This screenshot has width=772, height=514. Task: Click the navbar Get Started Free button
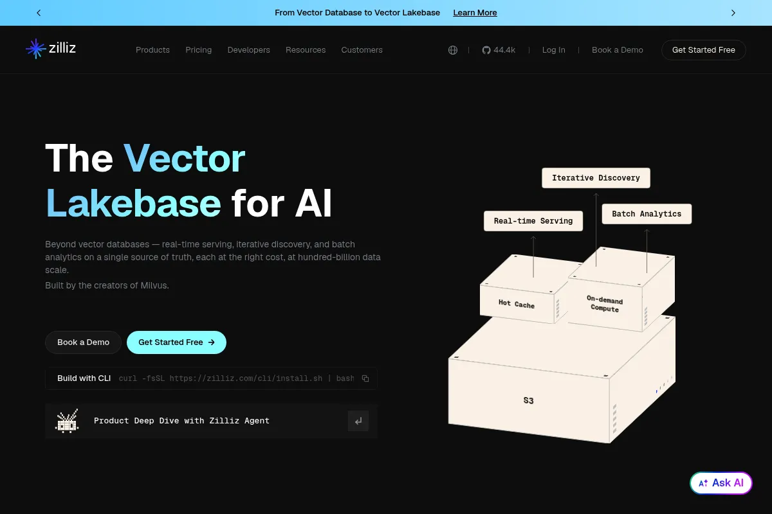(x=704, y=50)
